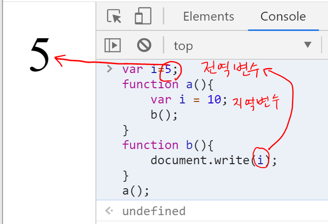Click the undefined return value line

[x=154, y=211]
